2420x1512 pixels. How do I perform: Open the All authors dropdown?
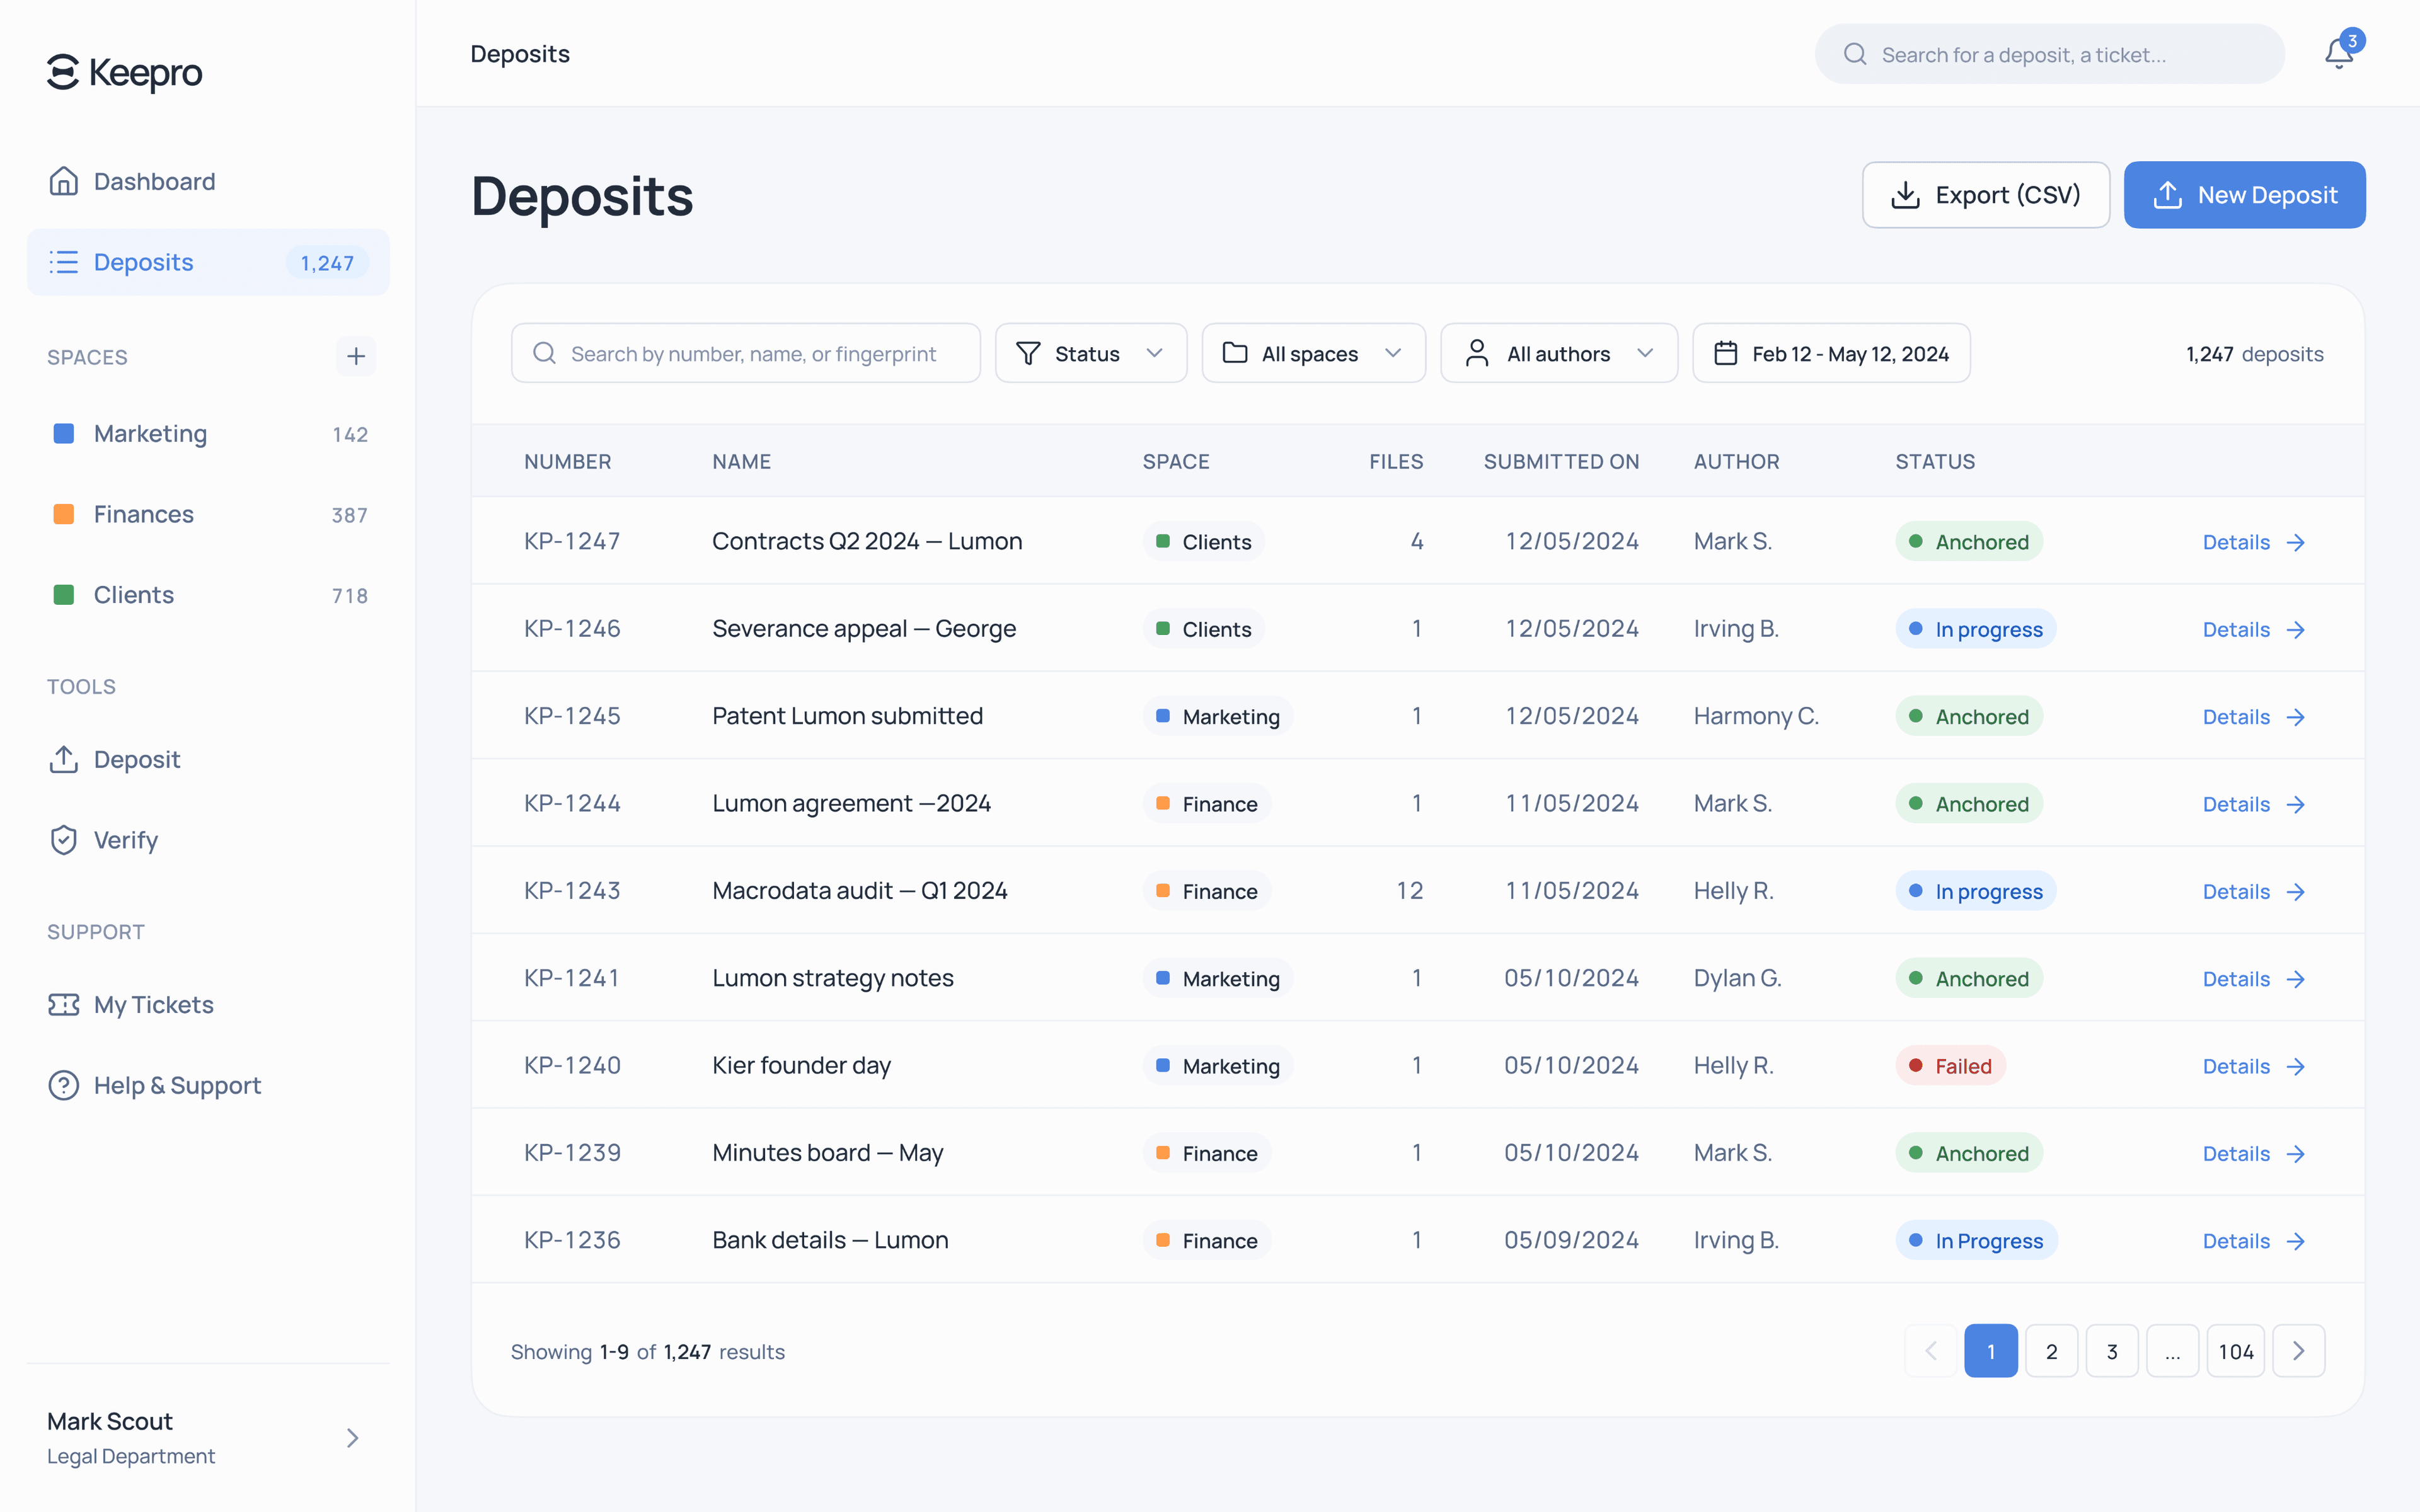[1559, 353]
